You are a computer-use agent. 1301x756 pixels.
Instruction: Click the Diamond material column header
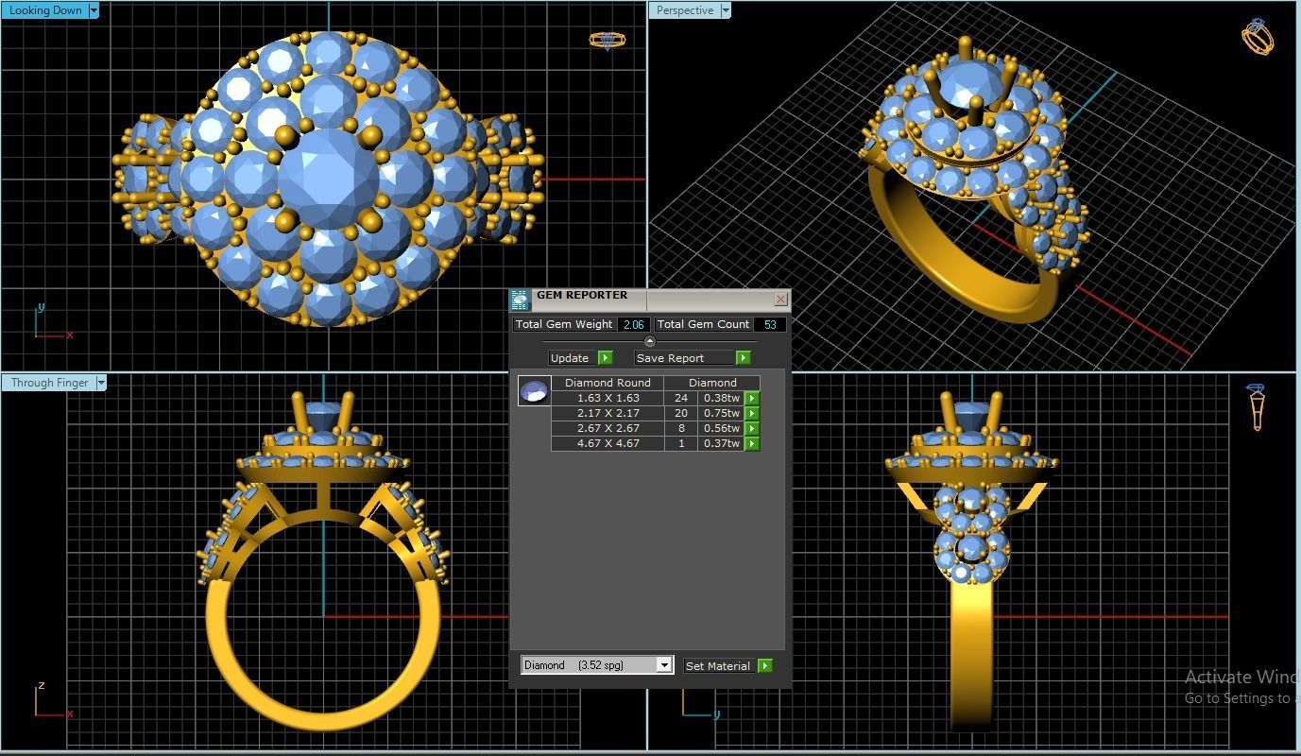point(712,383)
